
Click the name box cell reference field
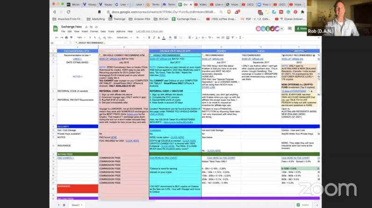coord(58,43)
